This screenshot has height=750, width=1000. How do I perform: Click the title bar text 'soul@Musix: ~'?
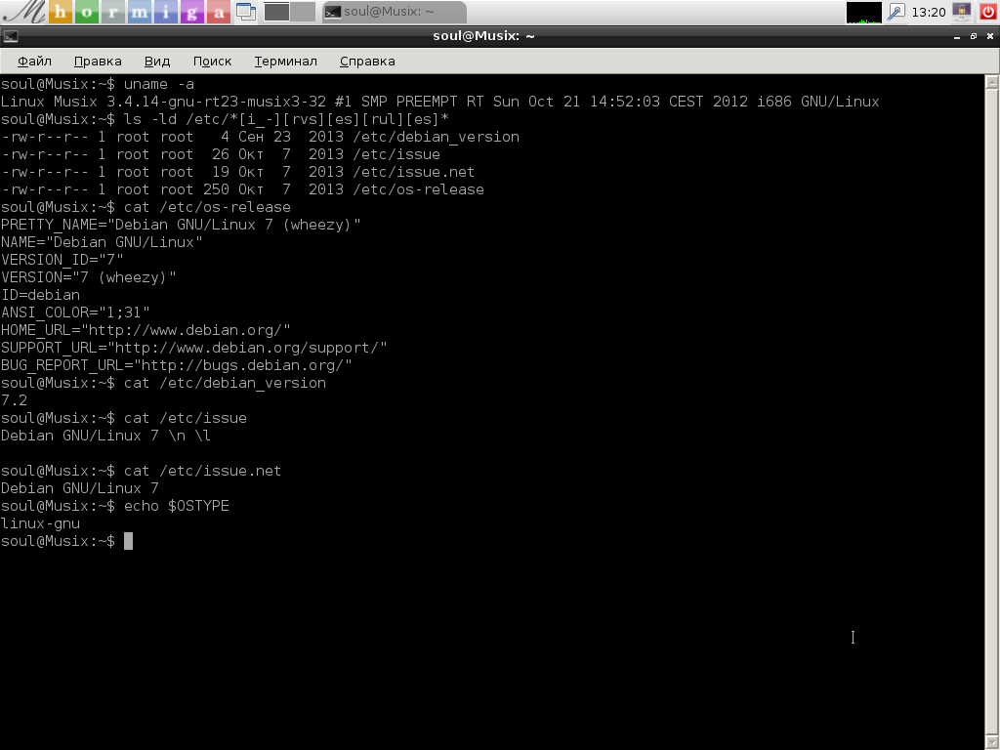pos(483,36)
